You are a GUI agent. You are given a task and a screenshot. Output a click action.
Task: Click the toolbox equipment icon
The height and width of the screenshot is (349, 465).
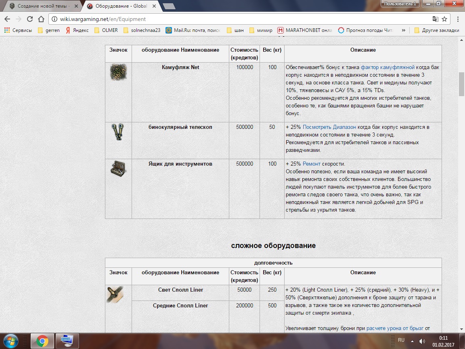[x=118, y=168]
